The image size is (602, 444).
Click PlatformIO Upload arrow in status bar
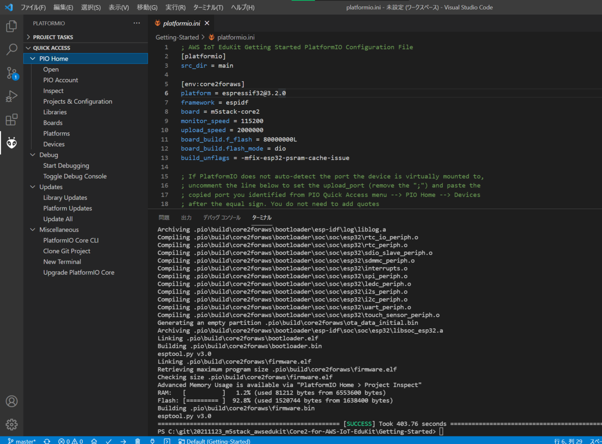click(123, 441)
